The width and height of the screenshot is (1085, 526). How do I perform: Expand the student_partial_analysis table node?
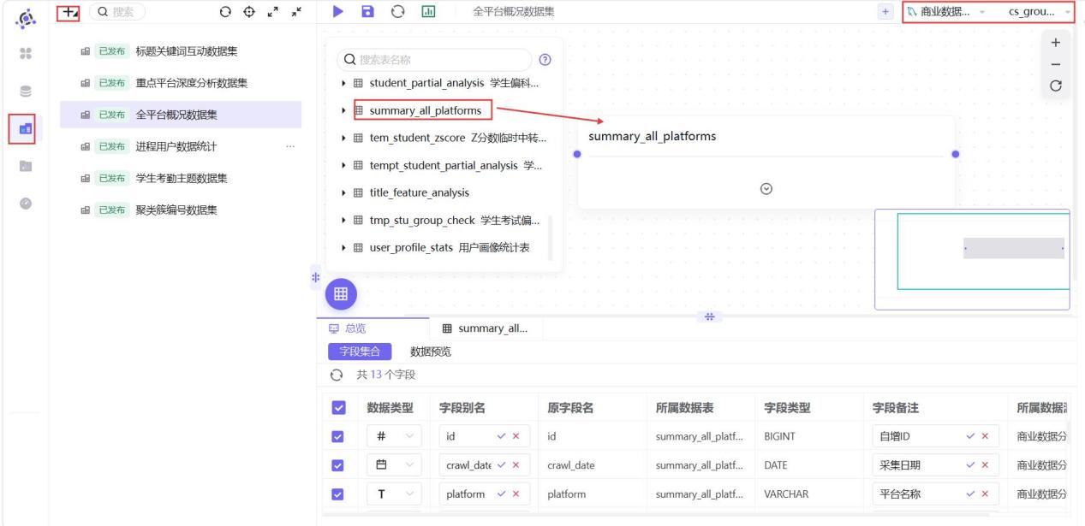pyautogui.click(x=344, y=83)
